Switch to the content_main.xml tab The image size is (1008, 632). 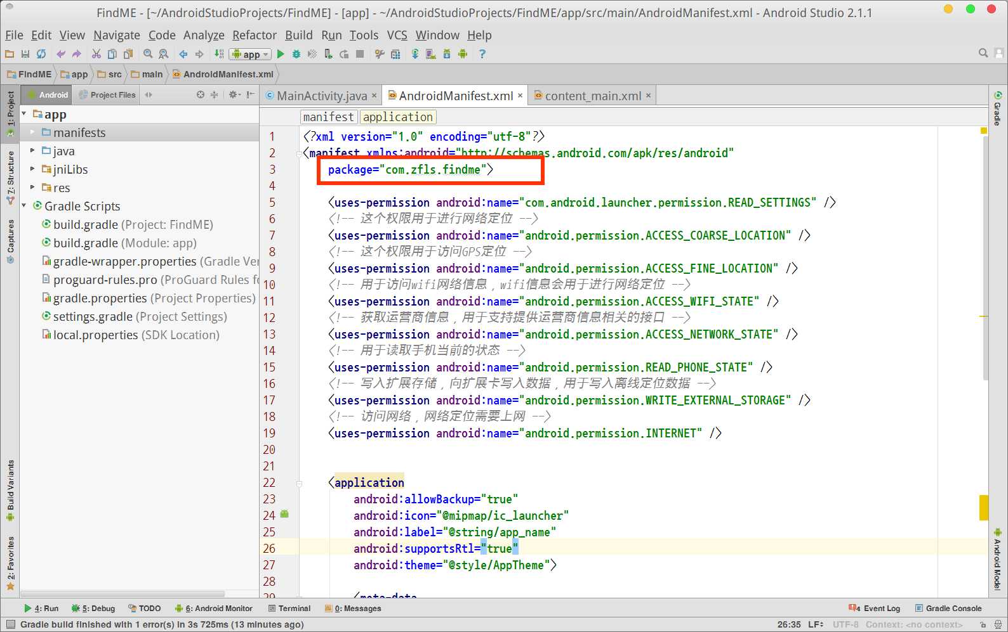(x=593, y=96)
